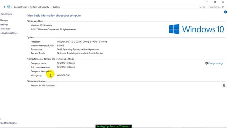
Task: Click the computer icon in address bar
Action: coord(9,7)
